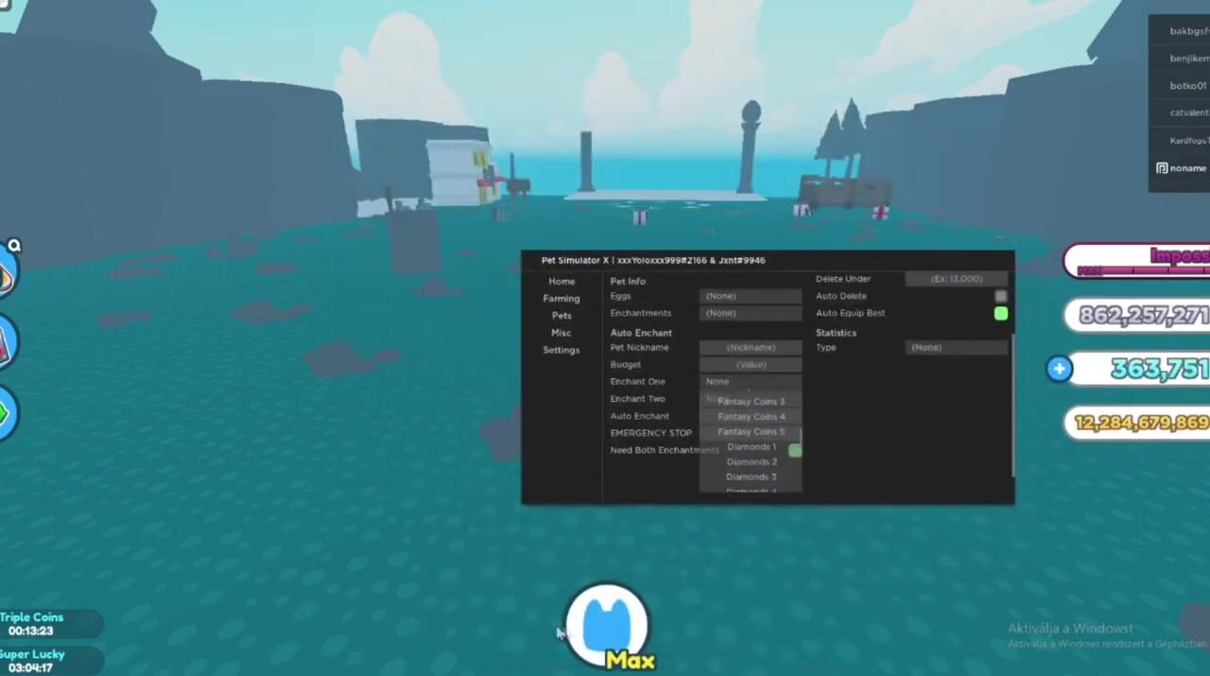The height and width of the screenshot is (676, 1210).
Task: Disable the Auto Equip Best toggle
Action: (1001, 313)
